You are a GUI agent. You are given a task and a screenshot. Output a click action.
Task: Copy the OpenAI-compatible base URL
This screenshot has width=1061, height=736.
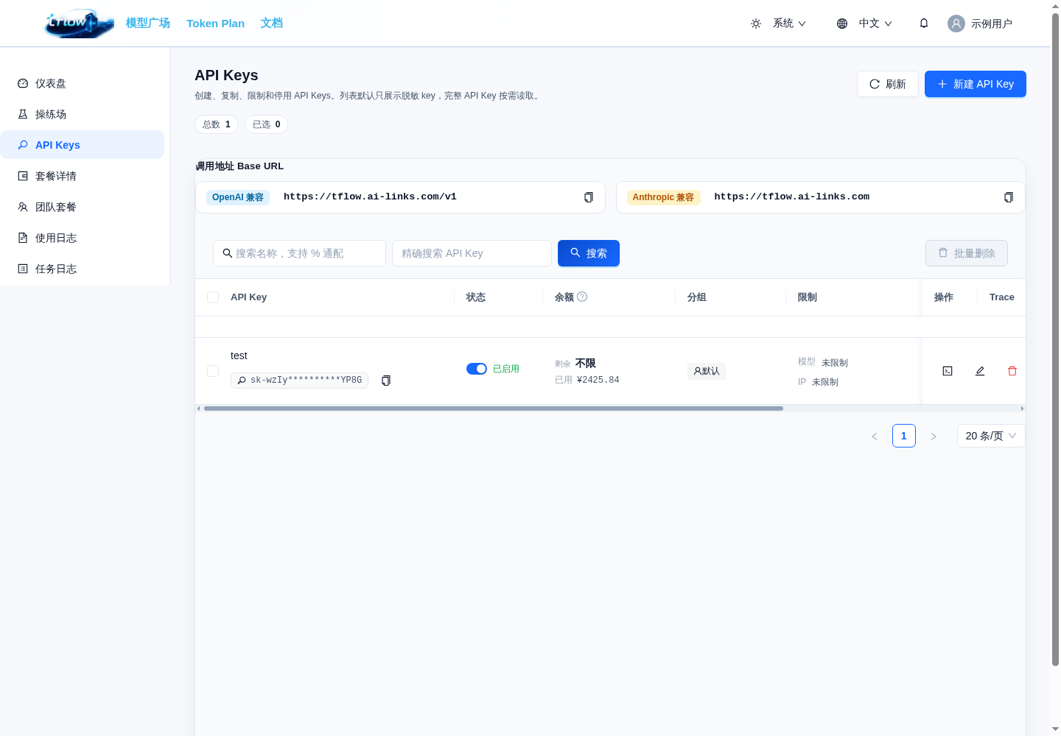click(589, 197)
